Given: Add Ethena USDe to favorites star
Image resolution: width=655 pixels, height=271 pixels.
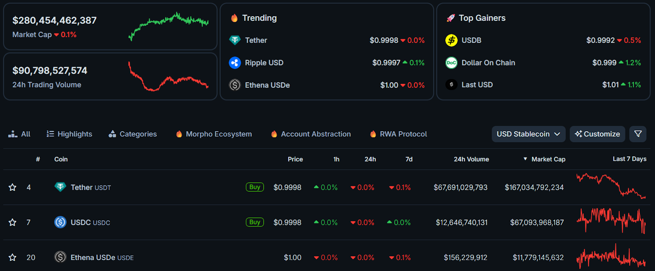Looking at the screenshot, I should point(13,258).
